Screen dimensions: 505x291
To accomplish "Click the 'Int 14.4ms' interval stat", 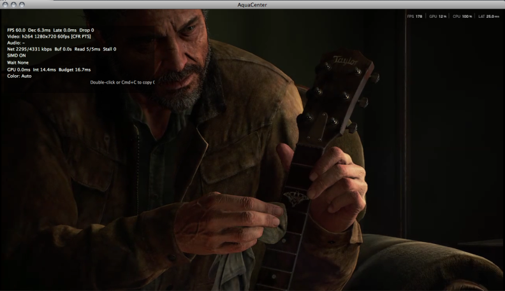I will click(x=45, y=70).
